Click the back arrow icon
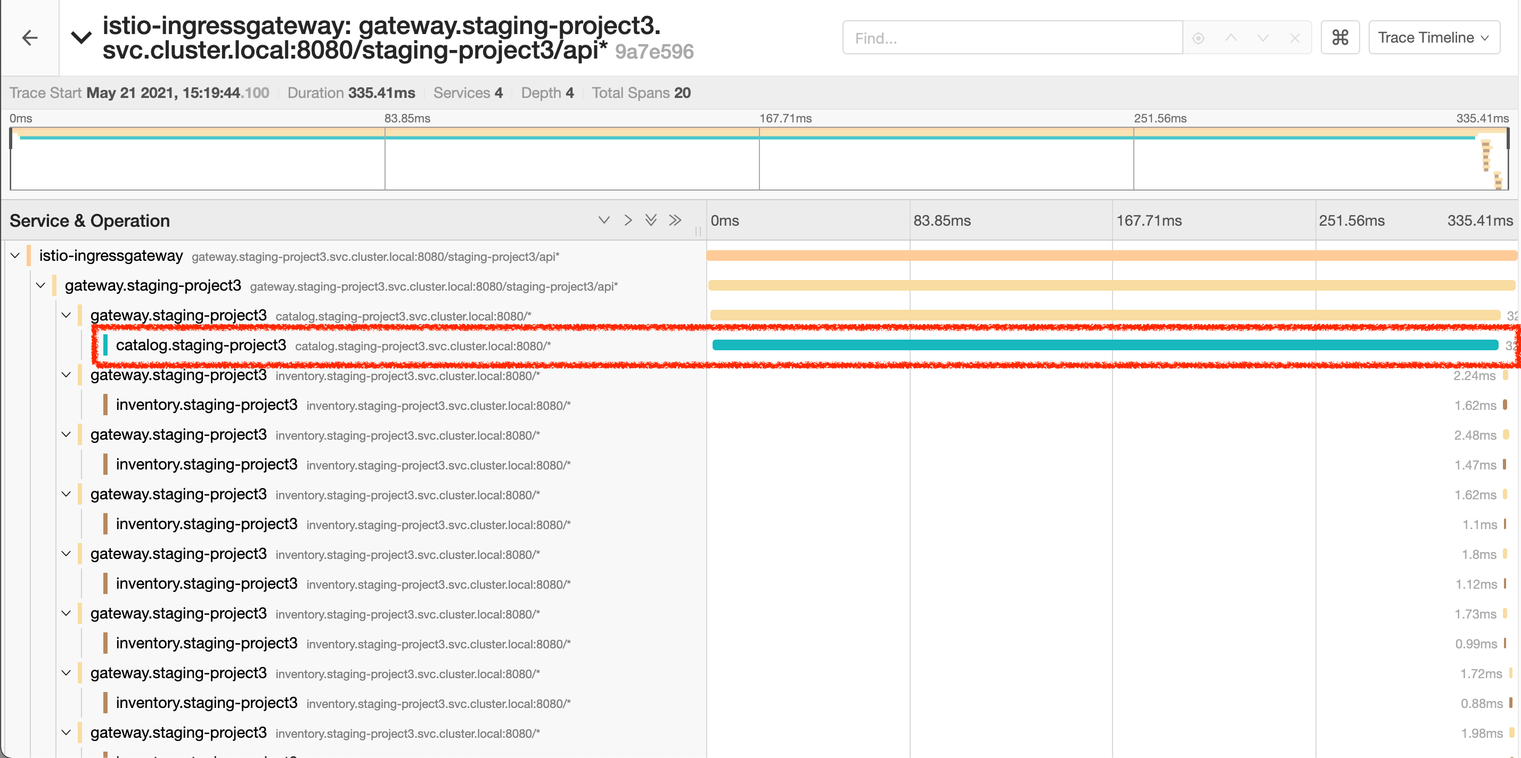 tap(29, 38)
